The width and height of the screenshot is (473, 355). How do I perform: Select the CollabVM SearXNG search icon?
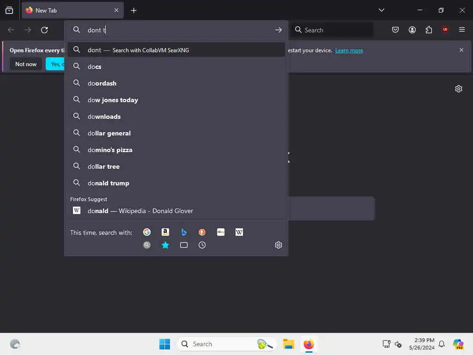point(147,245)
